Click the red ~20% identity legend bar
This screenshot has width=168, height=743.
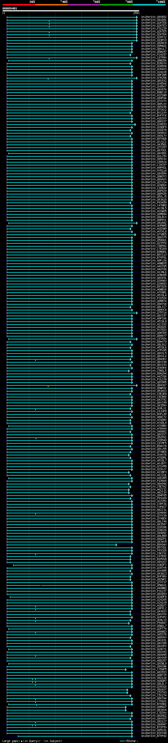(19, 5)
